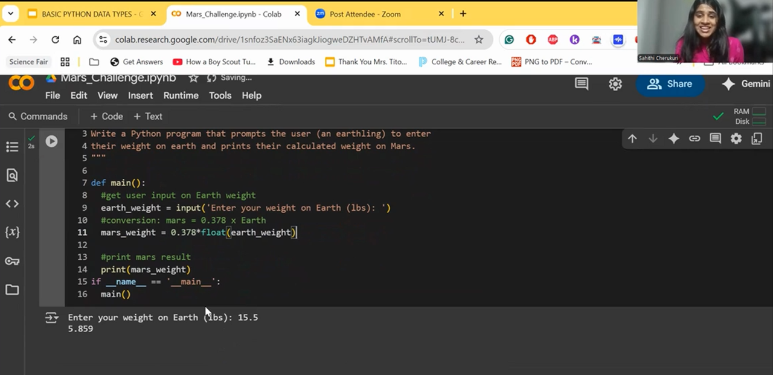Open College & Career Re... bookmark
The width and height of the screenshot is (773, 375).
coord(460,62)
